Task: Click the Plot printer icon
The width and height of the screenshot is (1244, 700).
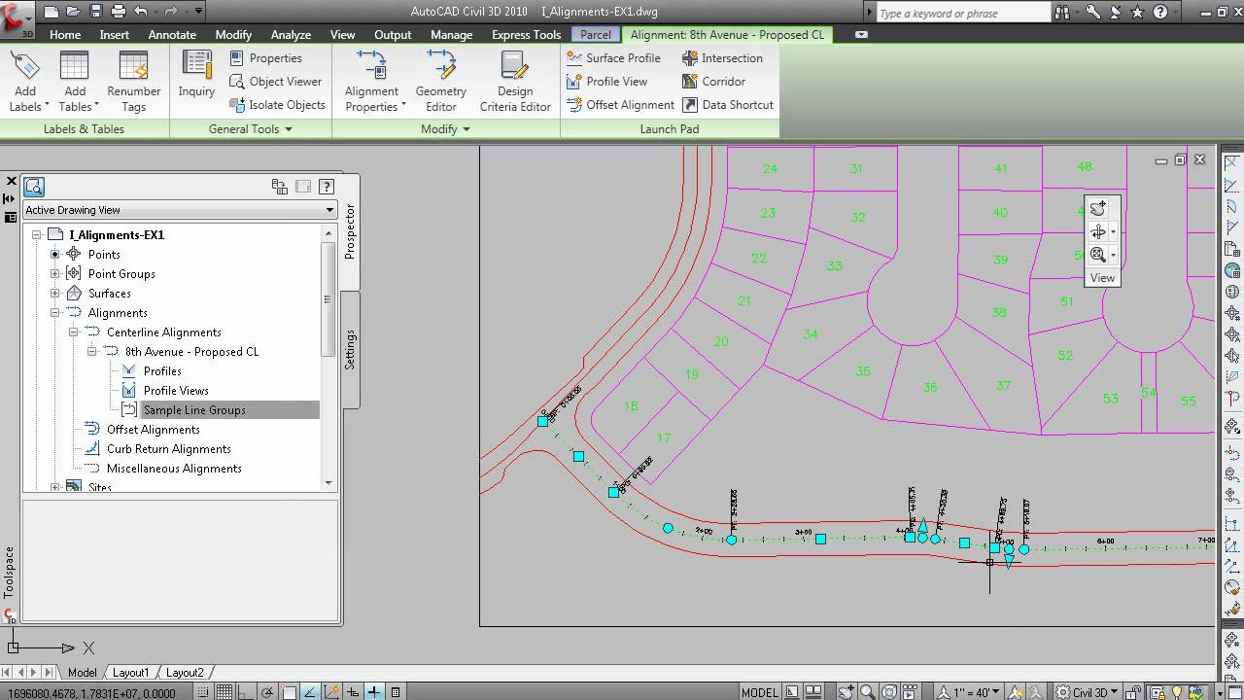Action: click(x=118, y=12)
